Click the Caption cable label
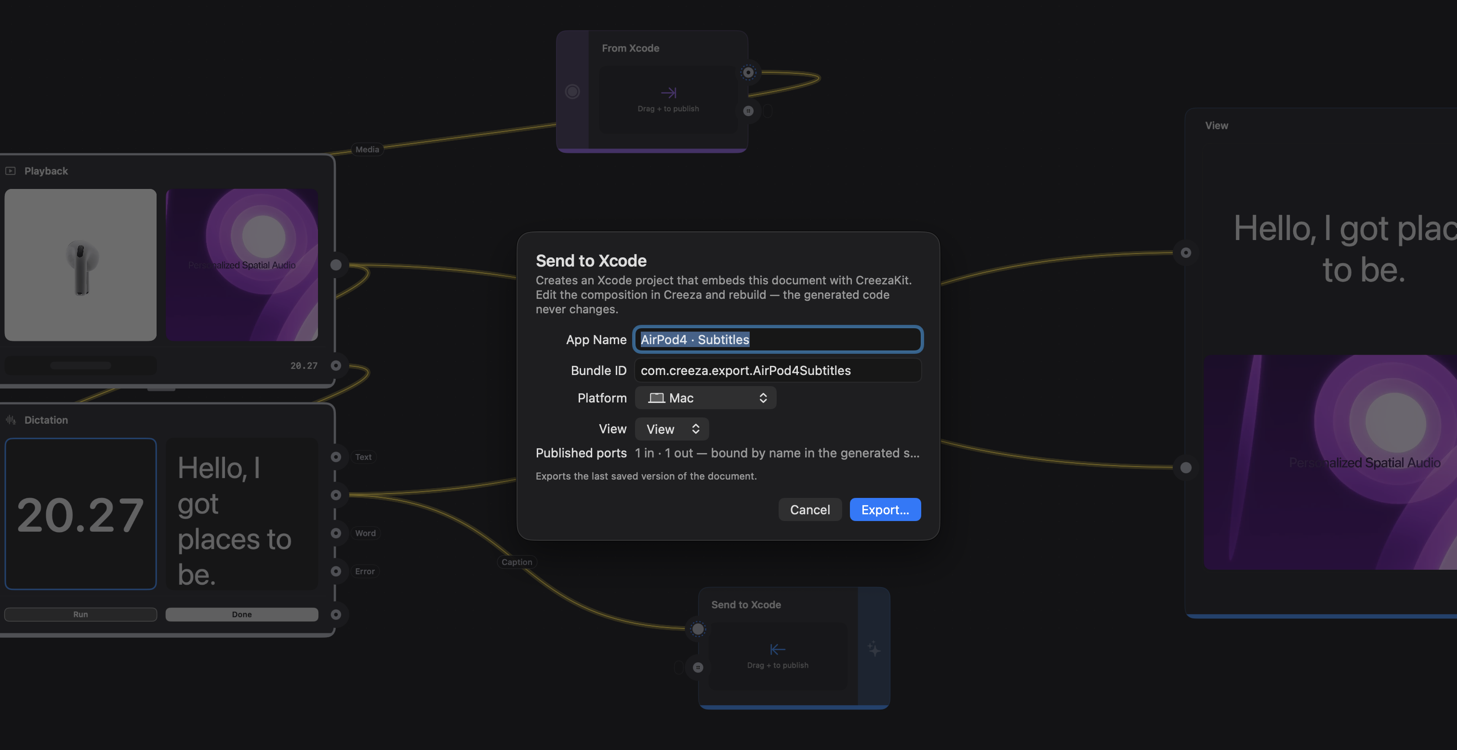The width and height of the screenshot is (1457, 750). pyautogui.click(x=517, y=562)
